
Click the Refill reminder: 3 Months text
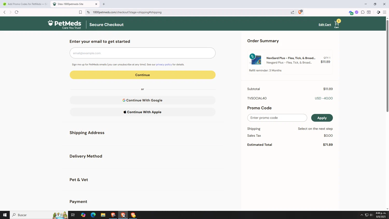(265, 71)
